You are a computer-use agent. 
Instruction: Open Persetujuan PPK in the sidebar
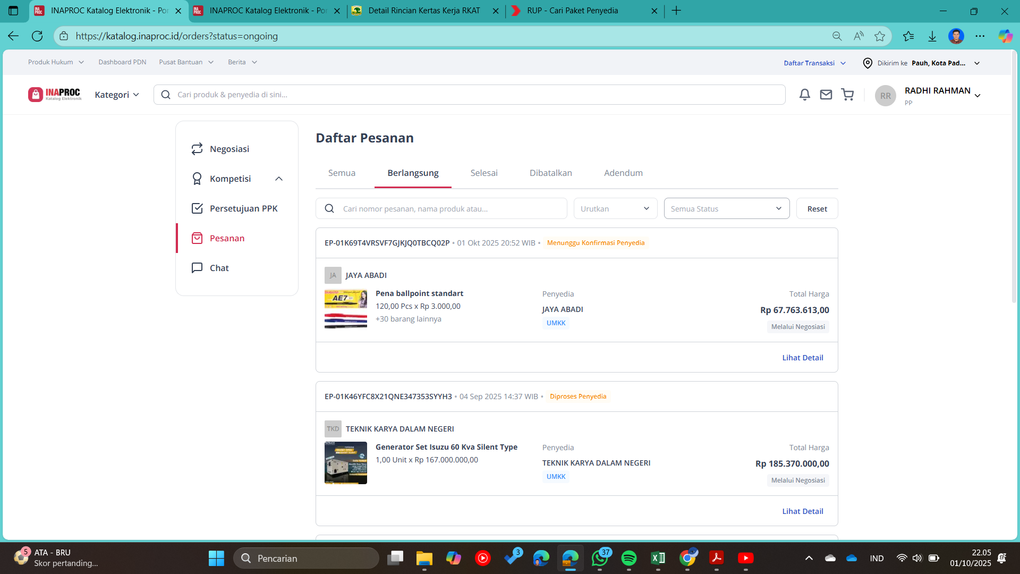click(243, 208)
